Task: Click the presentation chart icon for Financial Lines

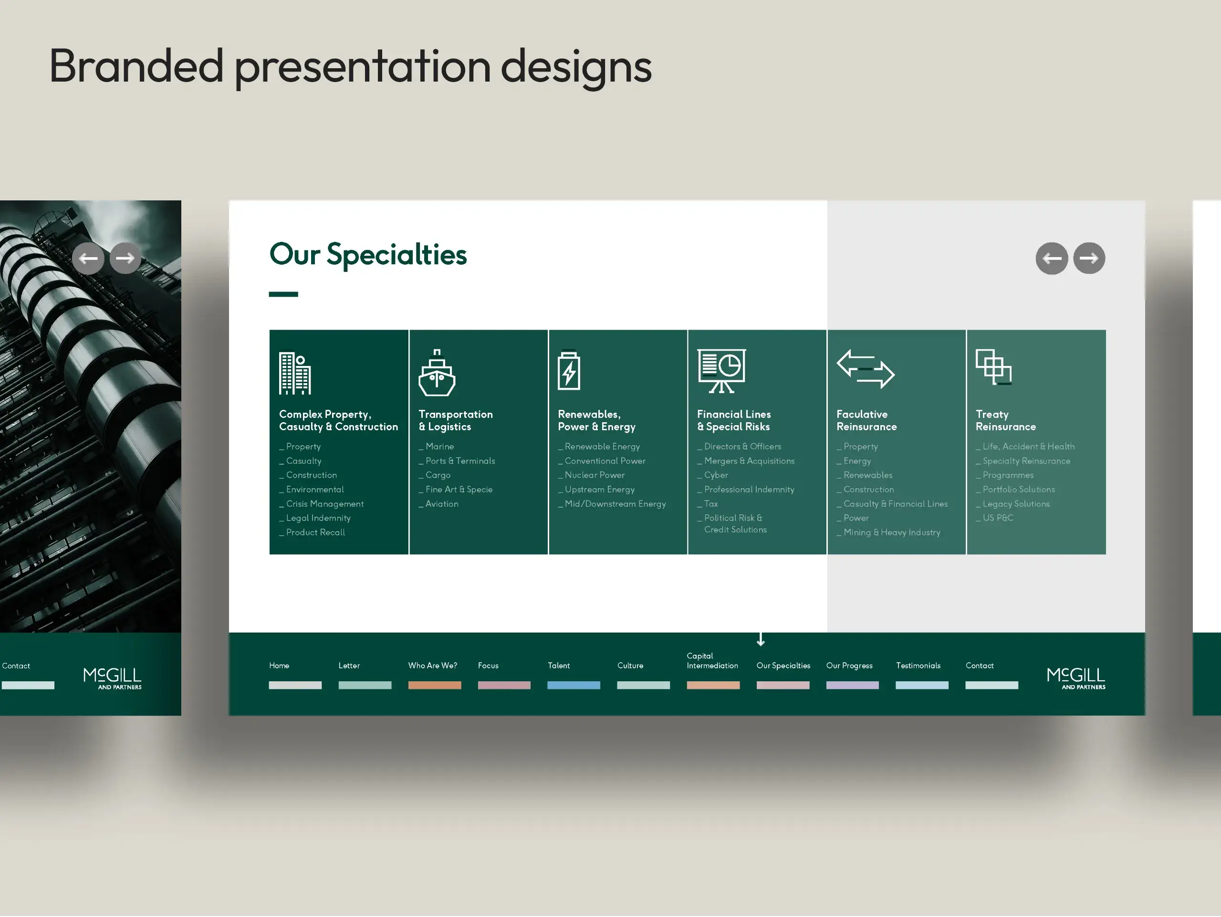Action: [721, 370]
